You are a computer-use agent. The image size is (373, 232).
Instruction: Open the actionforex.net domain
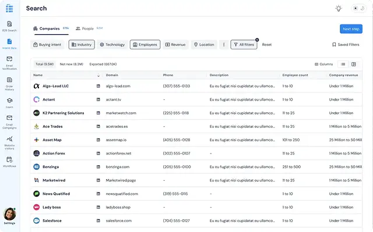tap(118, 154)
